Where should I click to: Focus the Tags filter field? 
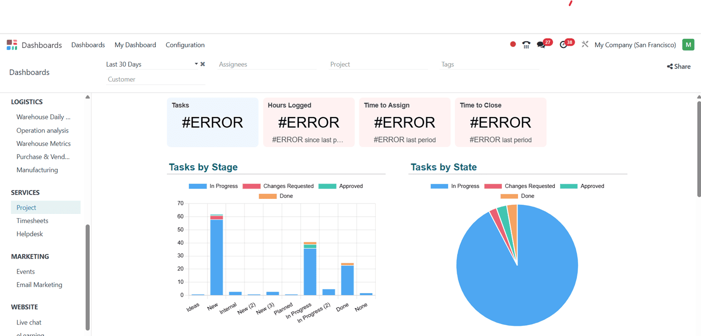490,64
